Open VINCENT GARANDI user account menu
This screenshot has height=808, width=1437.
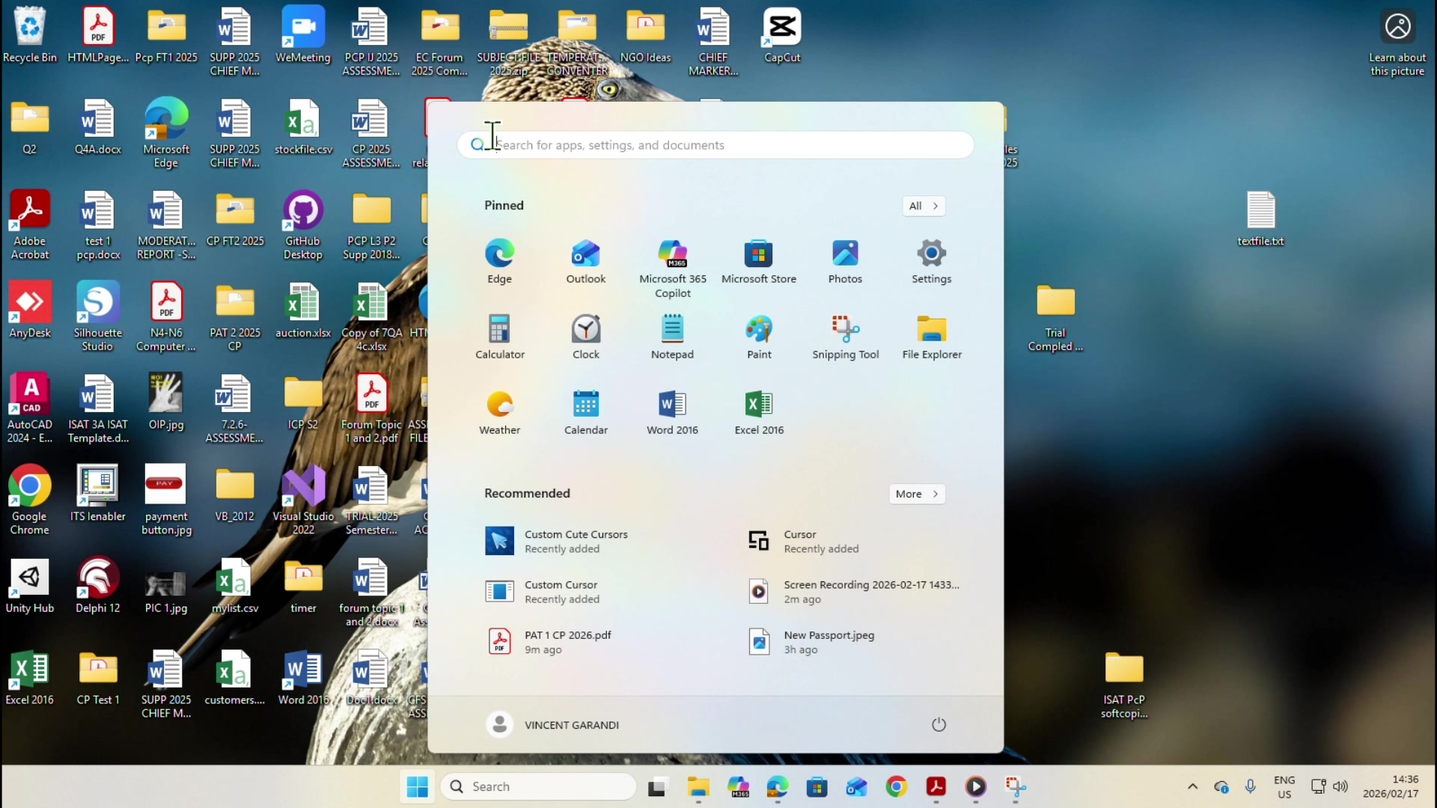click(554, 724)
